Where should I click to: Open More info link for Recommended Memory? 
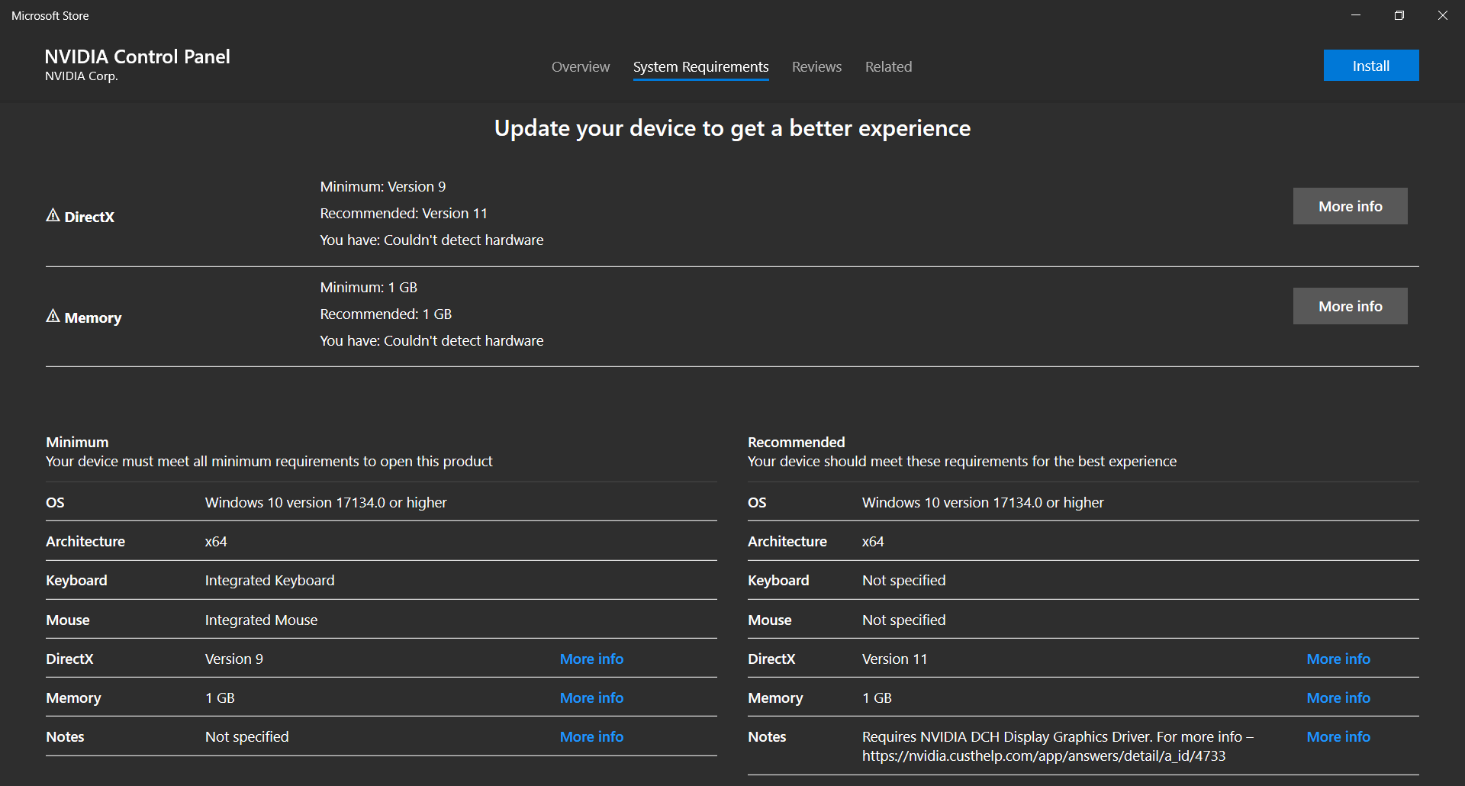(1338, 697)
